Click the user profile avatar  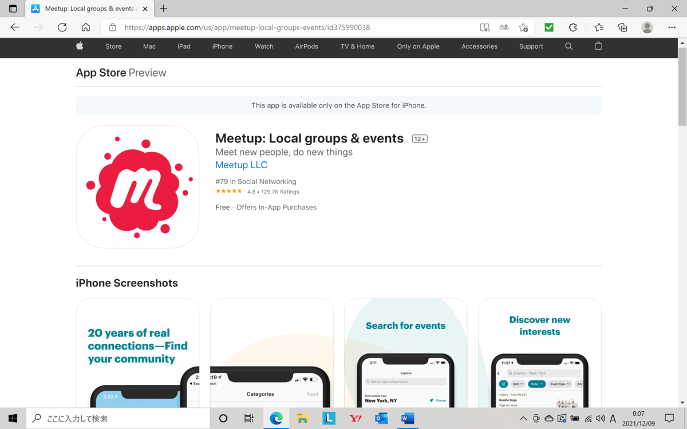(x=647, y=27)
